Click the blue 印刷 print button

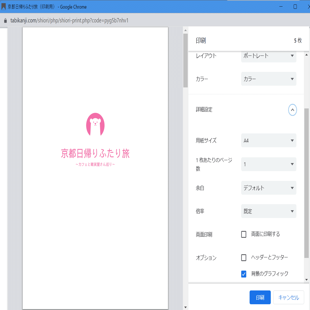tap(260, 297)
